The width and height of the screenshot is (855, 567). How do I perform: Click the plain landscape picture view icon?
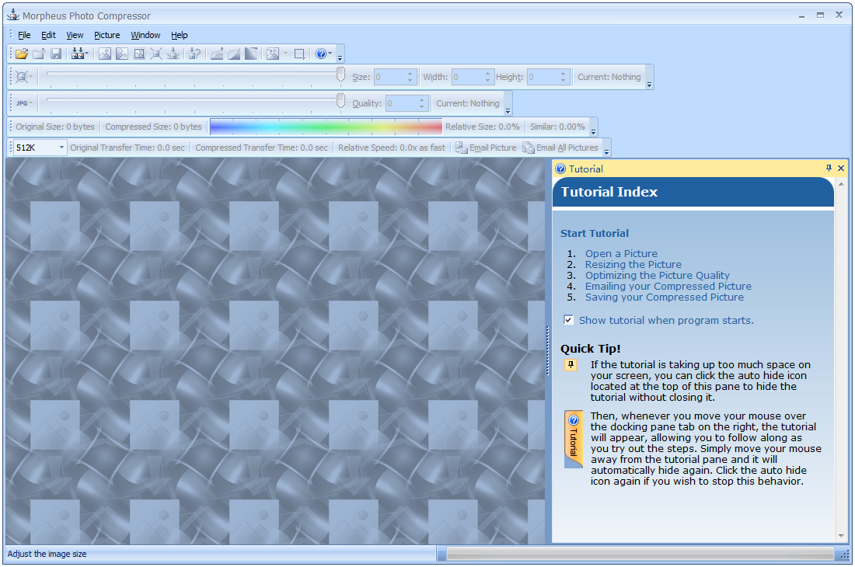[x=105, y=54]
